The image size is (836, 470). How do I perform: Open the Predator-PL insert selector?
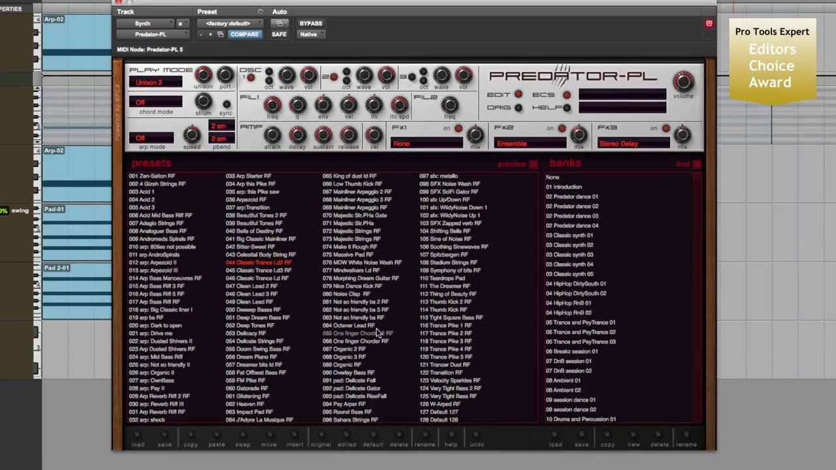click(154, 35)
